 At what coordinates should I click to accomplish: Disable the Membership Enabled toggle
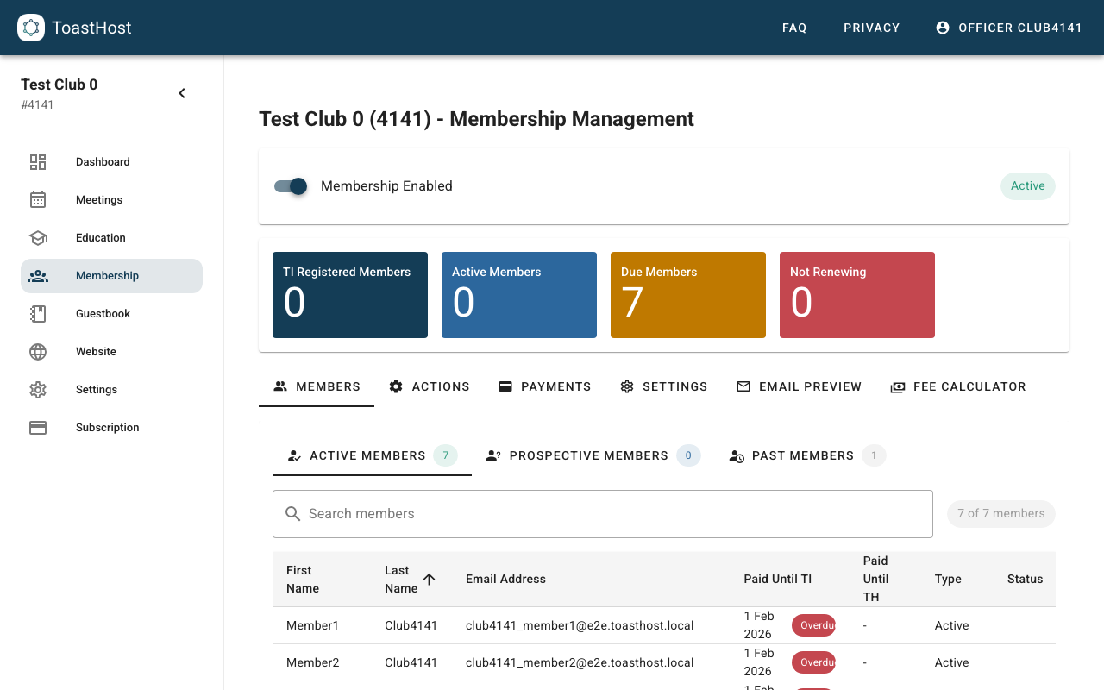[x=291, y=186]
